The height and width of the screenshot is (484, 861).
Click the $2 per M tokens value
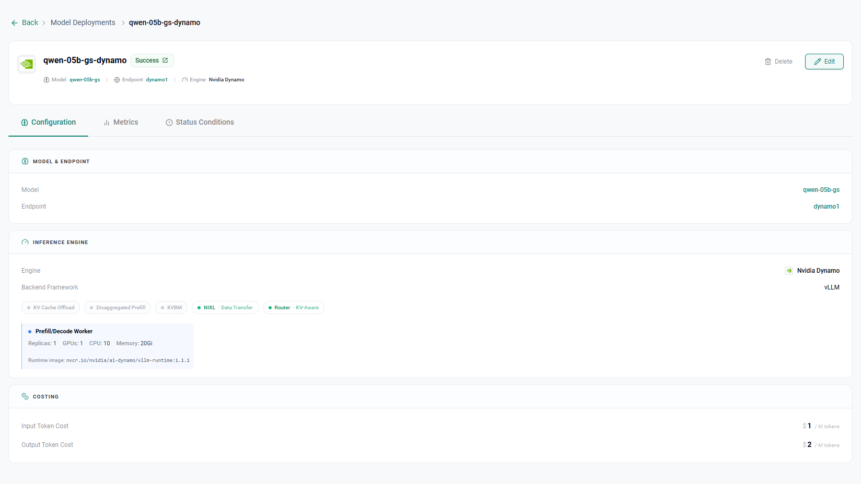821,445
